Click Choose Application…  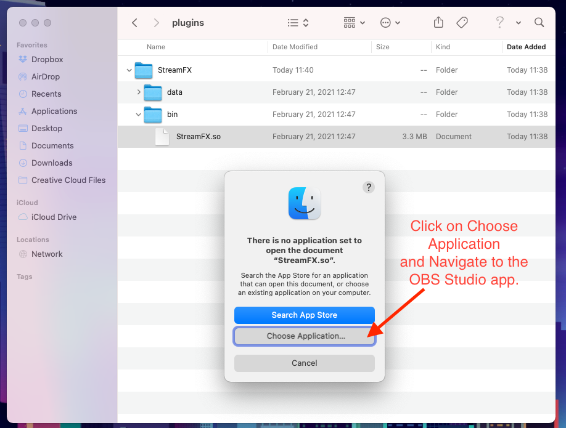click(x=305, y=336)
